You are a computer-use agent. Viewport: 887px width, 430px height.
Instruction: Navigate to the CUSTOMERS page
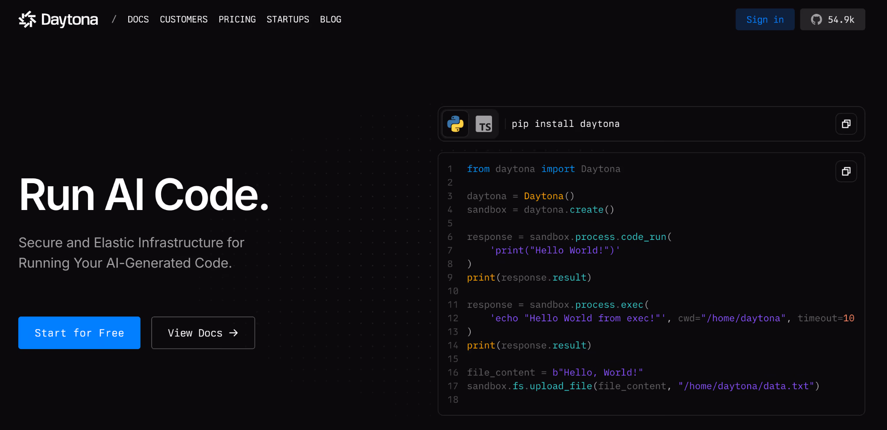point(184,19)
